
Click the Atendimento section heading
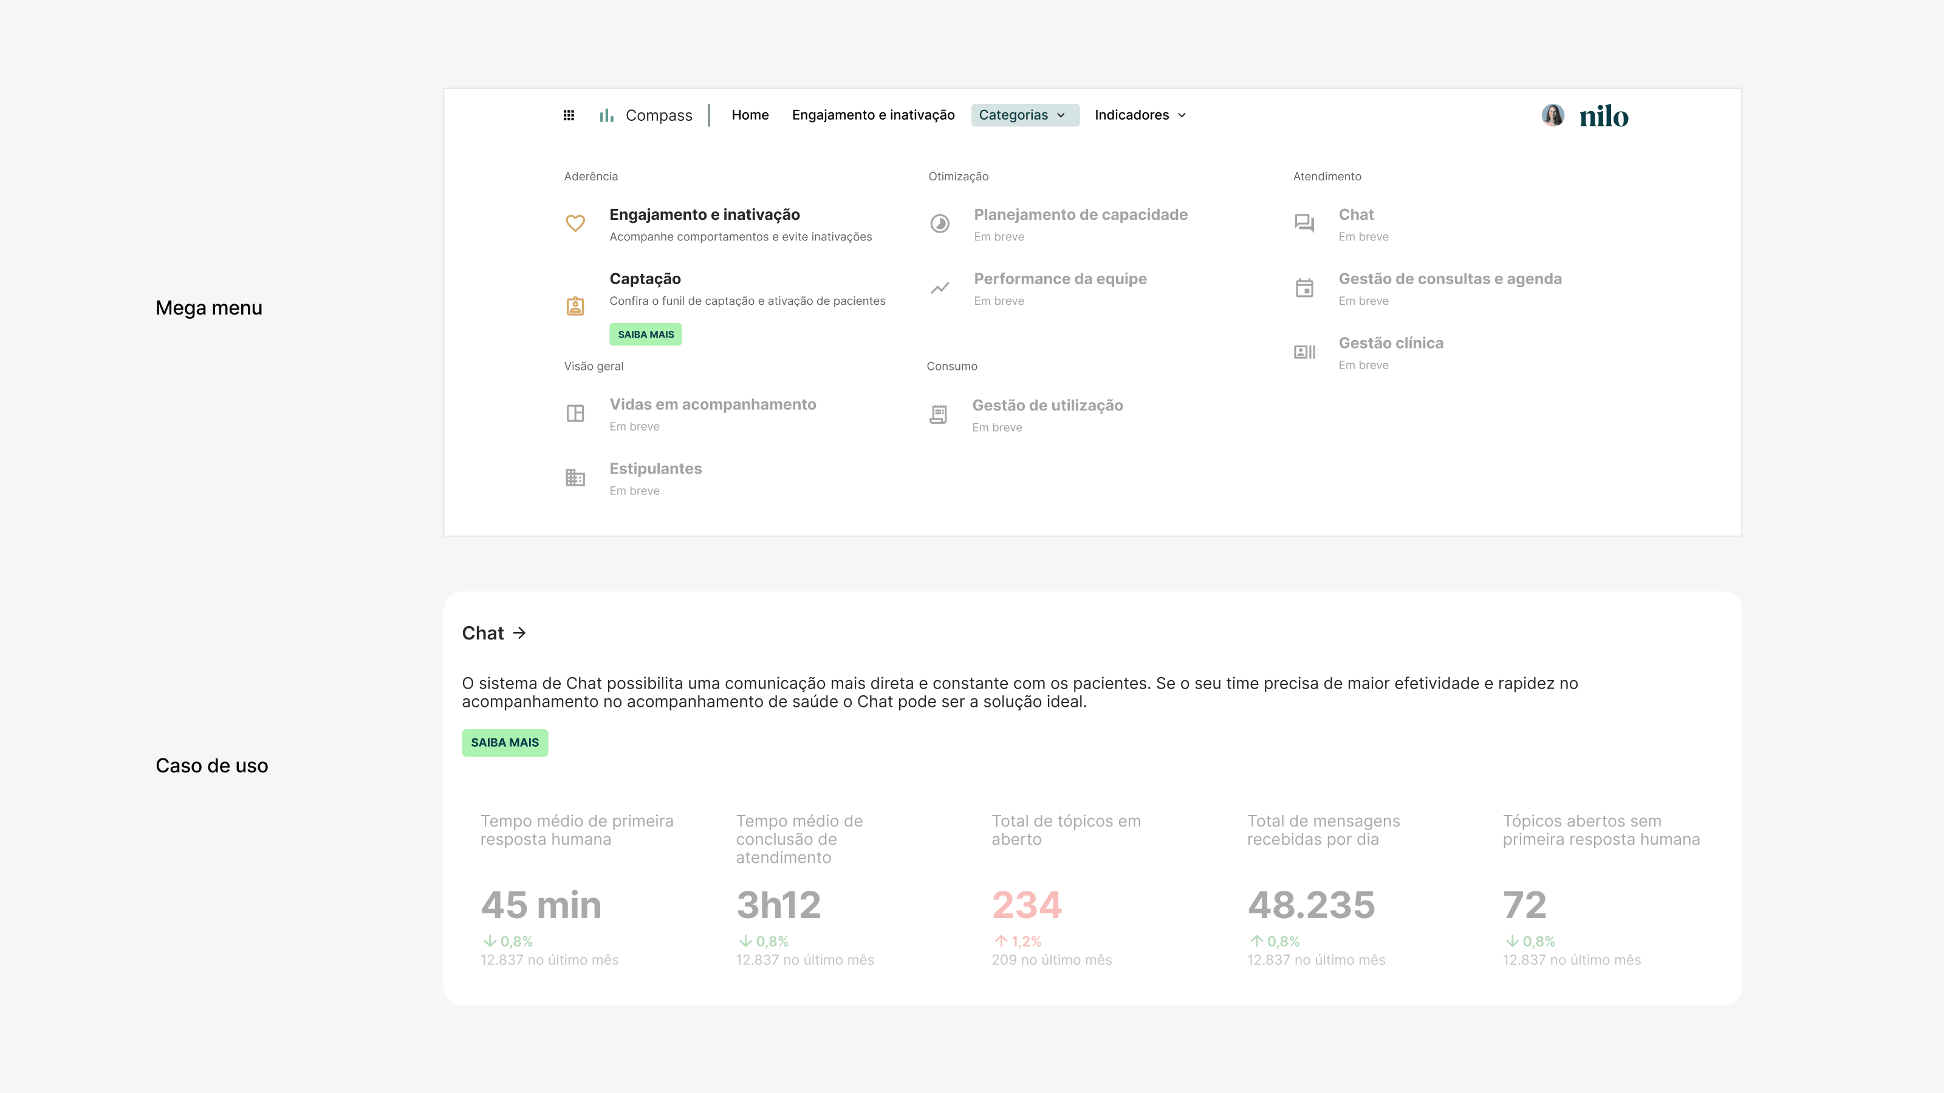(x=1327, y=177)
